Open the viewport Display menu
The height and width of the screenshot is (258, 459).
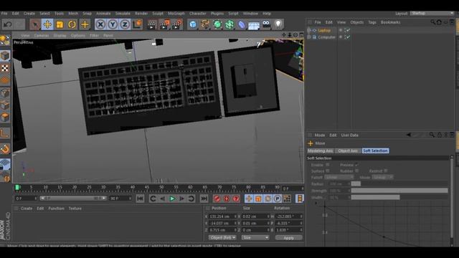[60, 35]
